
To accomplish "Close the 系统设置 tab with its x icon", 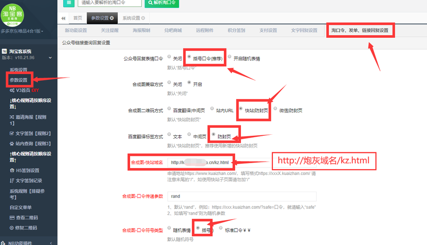I will (143, 18).
